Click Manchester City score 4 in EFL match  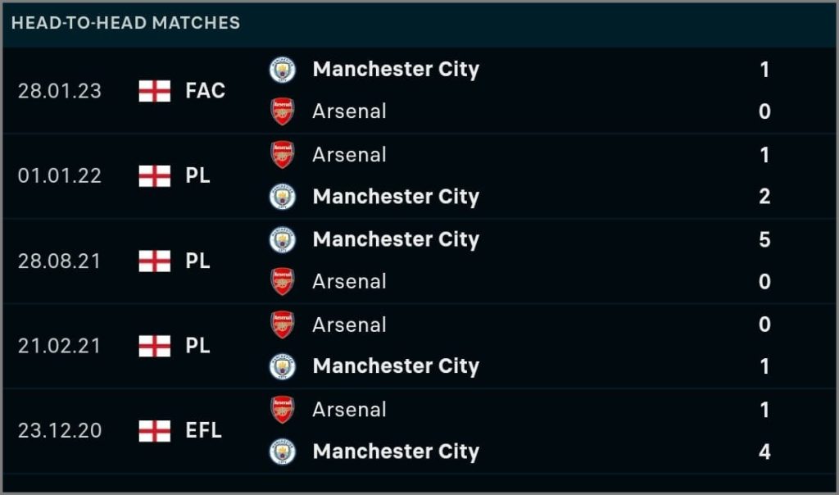click(x=764, y=452)
